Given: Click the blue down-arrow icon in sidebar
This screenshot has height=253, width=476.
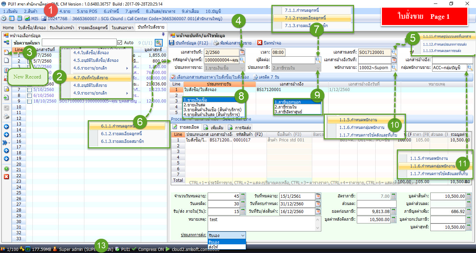Looking at the screenshot, I should click(6, 159).
